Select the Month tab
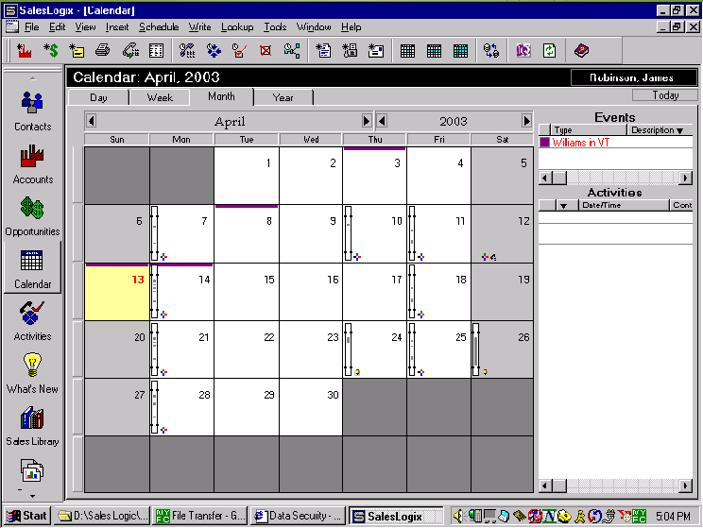703x528 pixels. (221, 96)
